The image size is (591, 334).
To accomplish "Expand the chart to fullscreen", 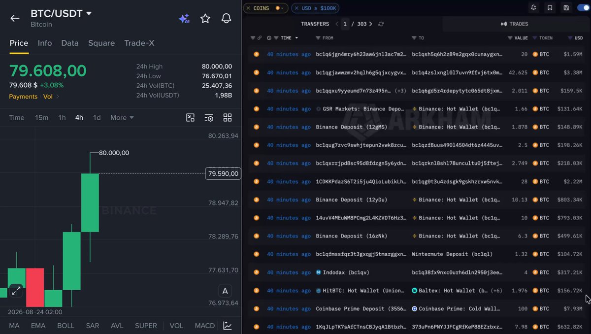I will [x=16, y=291].
